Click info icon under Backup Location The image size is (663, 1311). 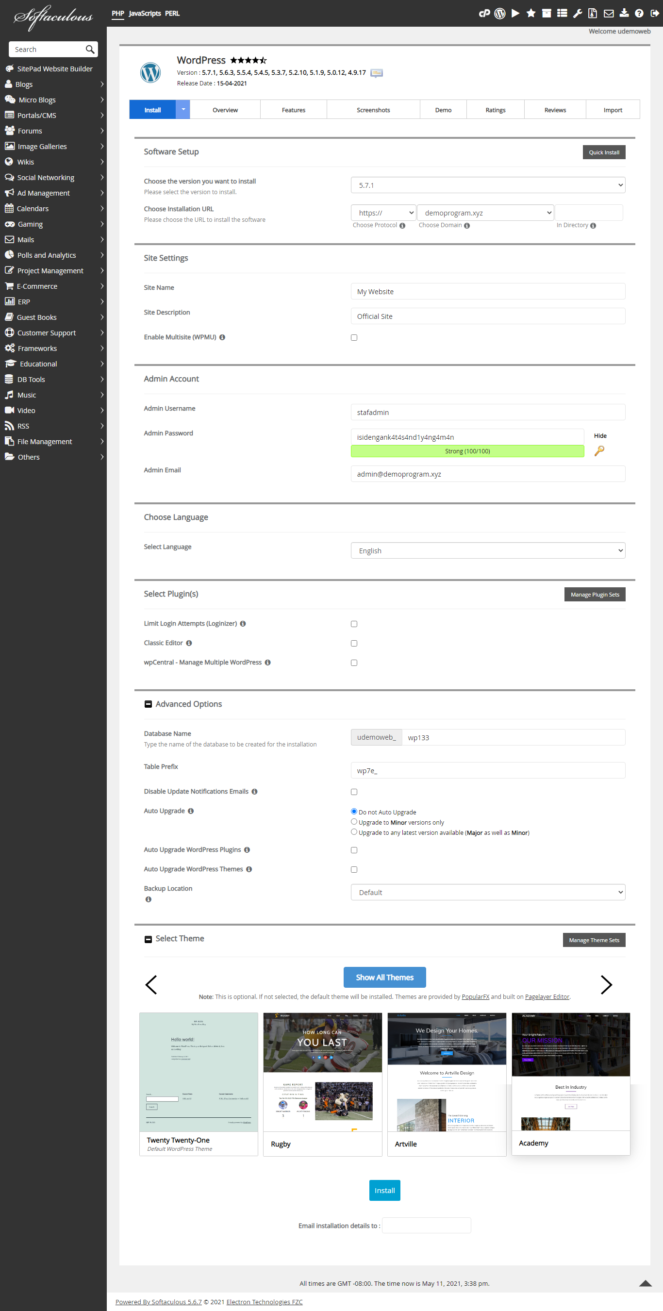149,899
